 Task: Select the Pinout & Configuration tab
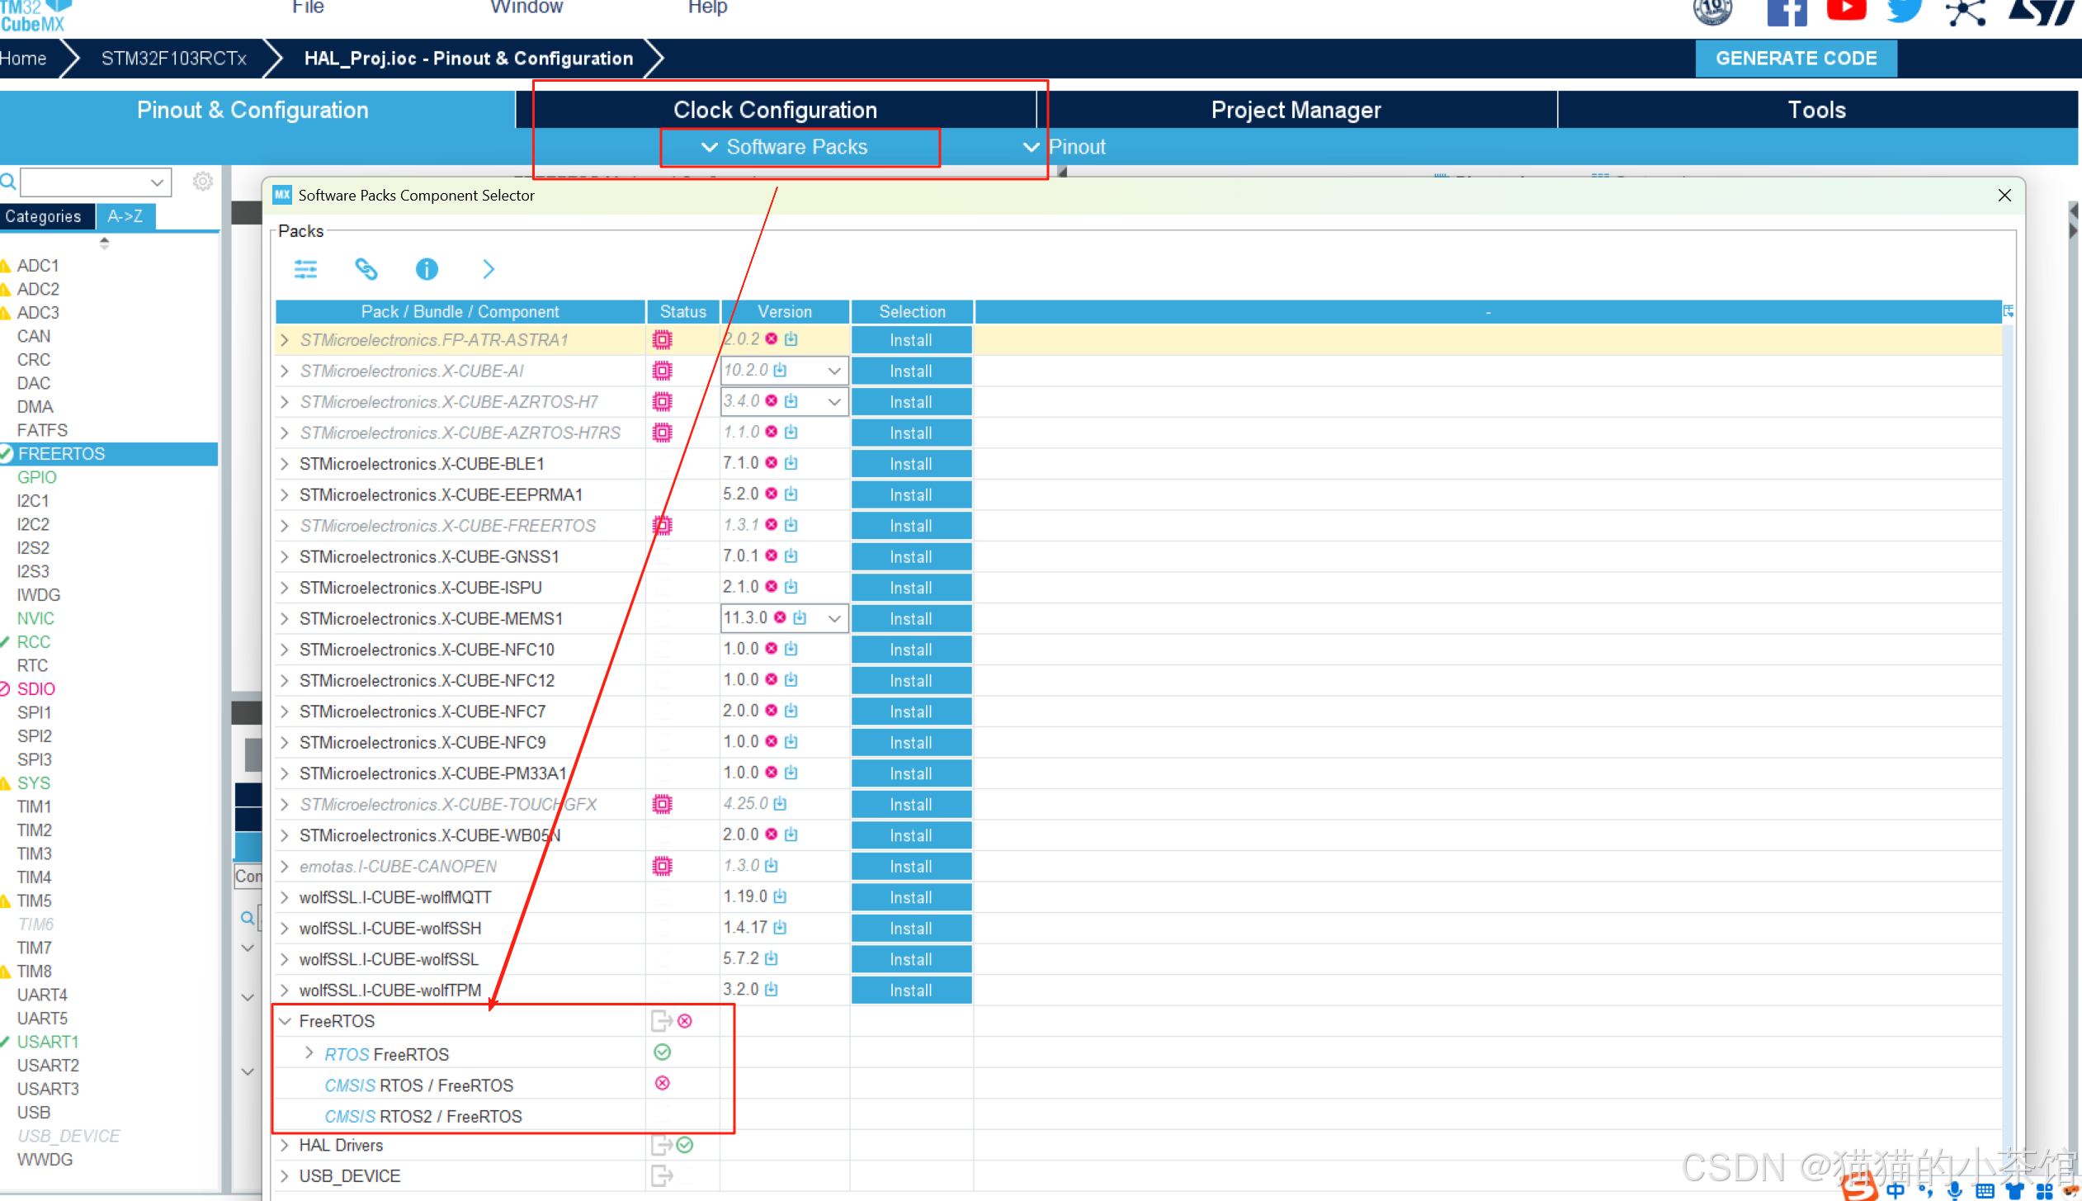pyautogui.click(x=253, y=110)
